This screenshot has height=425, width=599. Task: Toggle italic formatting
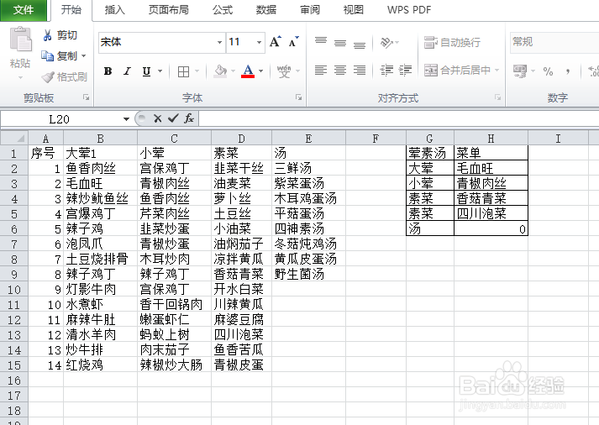click(x=127, y=71)
